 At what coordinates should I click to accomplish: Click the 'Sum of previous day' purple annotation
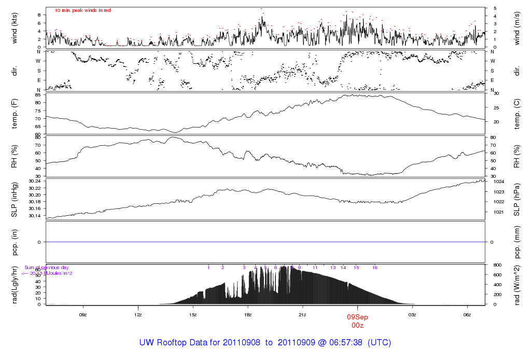pos(46,268)
